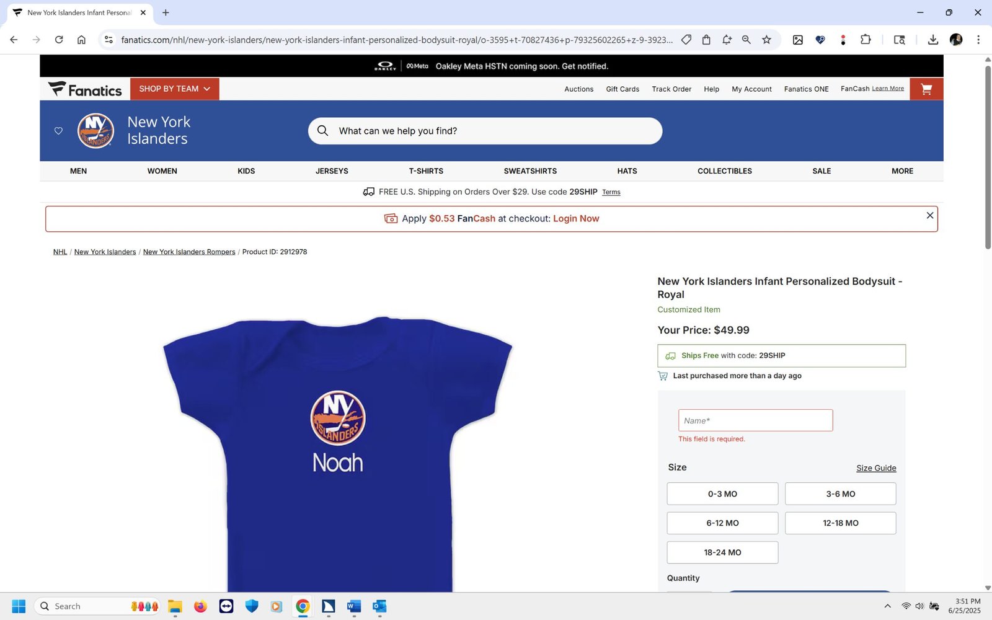Go to browser home icon
The width and height of the screenshot is (992, 620).
(81, 40)
